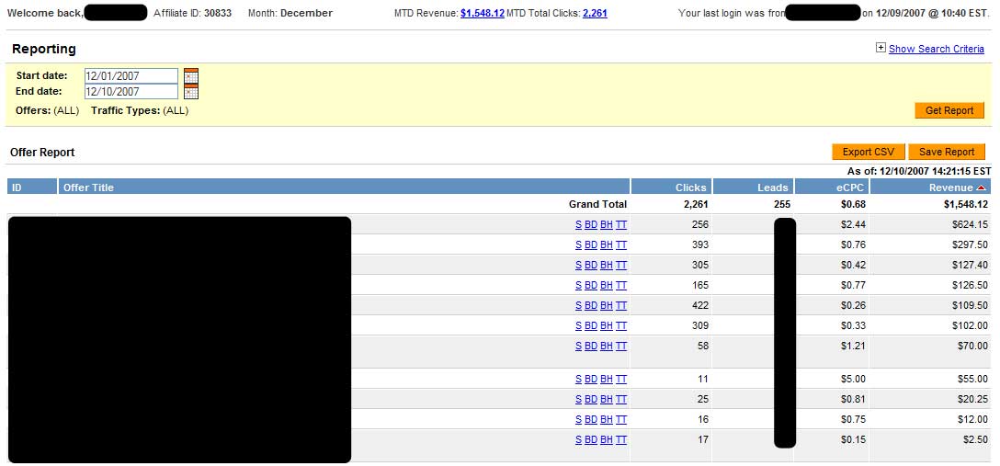
Task: Expand the plus box beside Show Search Criteria
Action: 881,48
